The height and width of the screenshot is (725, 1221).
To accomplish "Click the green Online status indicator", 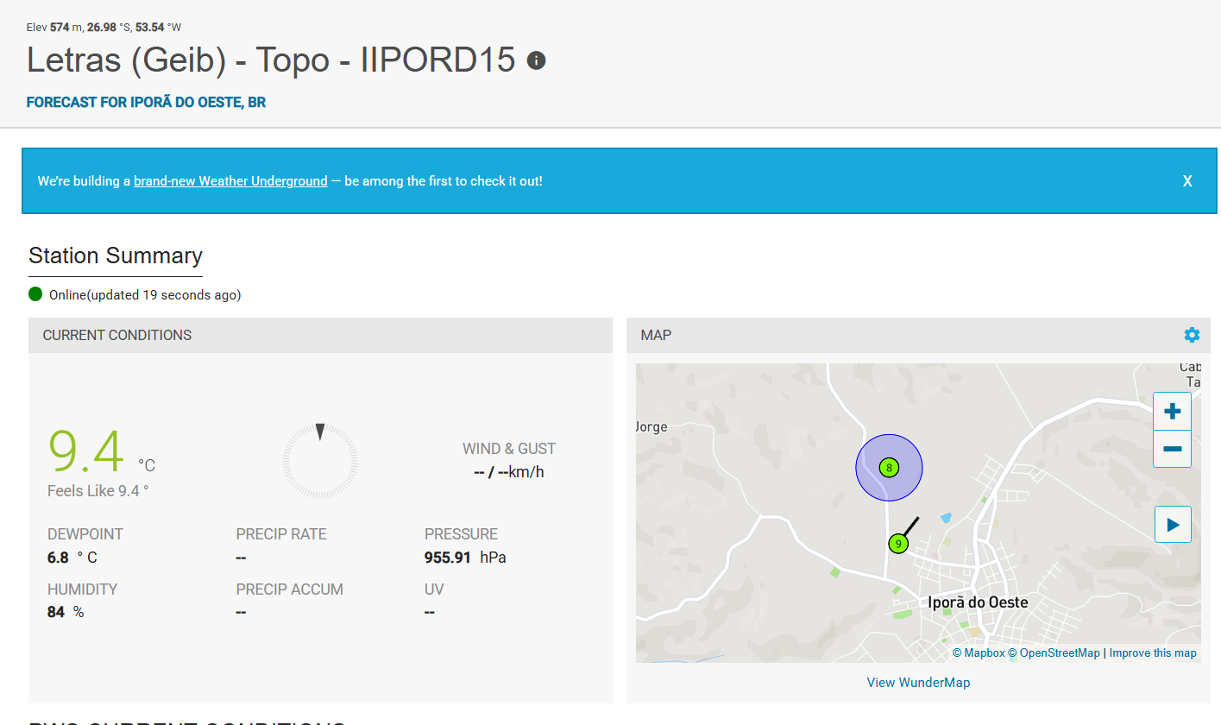I will (35, 294).
